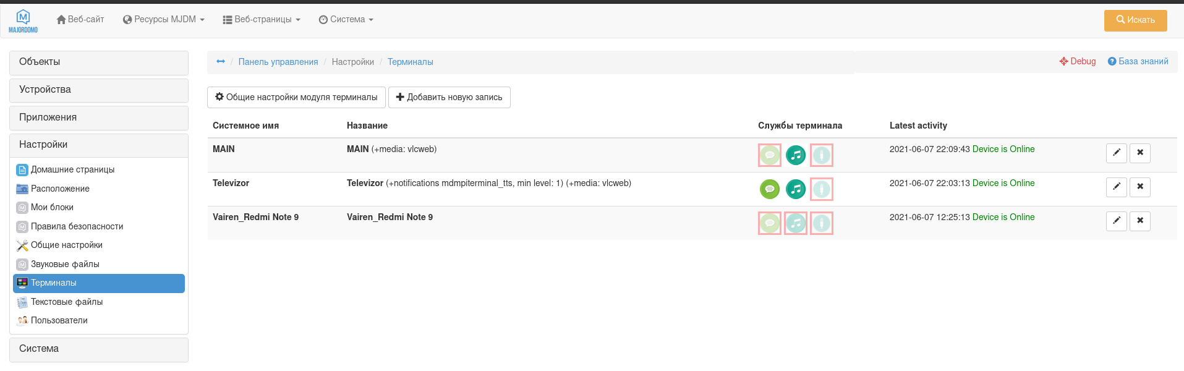The width and height of the screenshot is (1184, 371).
Task: Toggle Vairen_Redmi Note 9 media service icon
Action: click(796, 223)
